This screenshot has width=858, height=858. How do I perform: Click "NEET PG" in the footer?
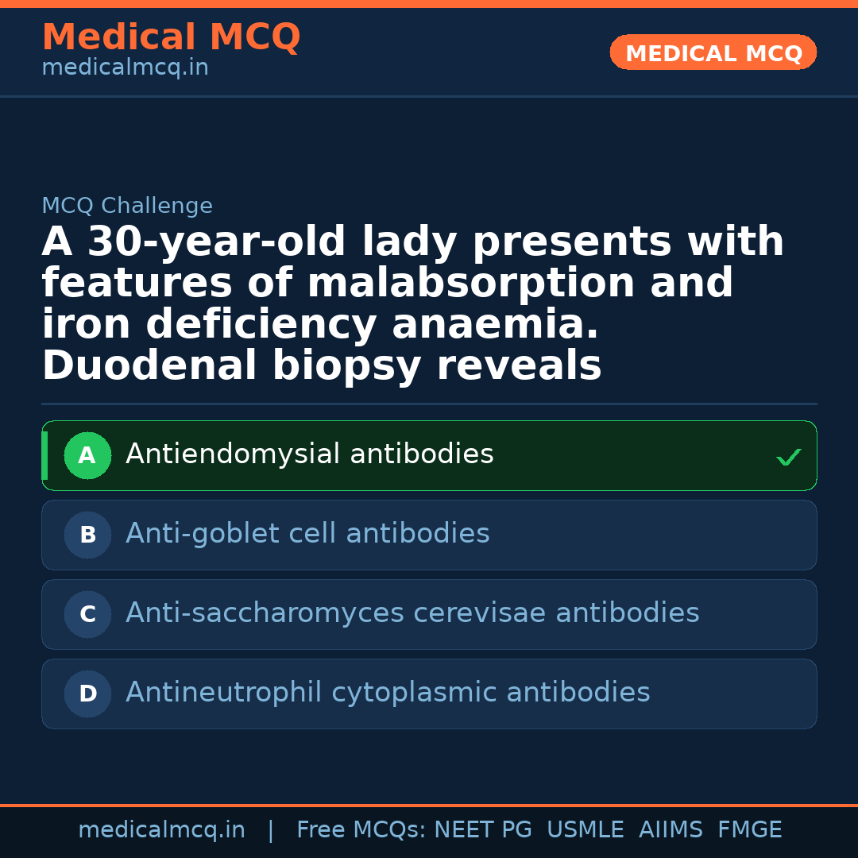483,830
